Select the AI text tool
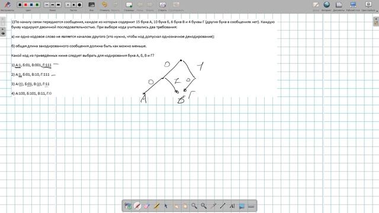This screenshot has width=379, height=213. click(x=232, y=206)
